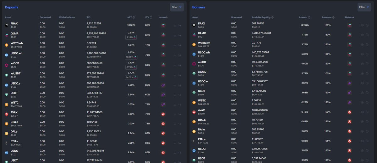Click the GLMR asset name in Deposits
This screenshot has height=163, width=377.
[15, 33]
